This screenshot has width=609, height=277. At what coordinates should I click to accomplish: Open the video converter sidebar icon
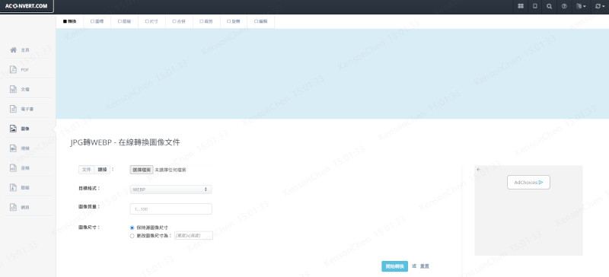(13, 148)
